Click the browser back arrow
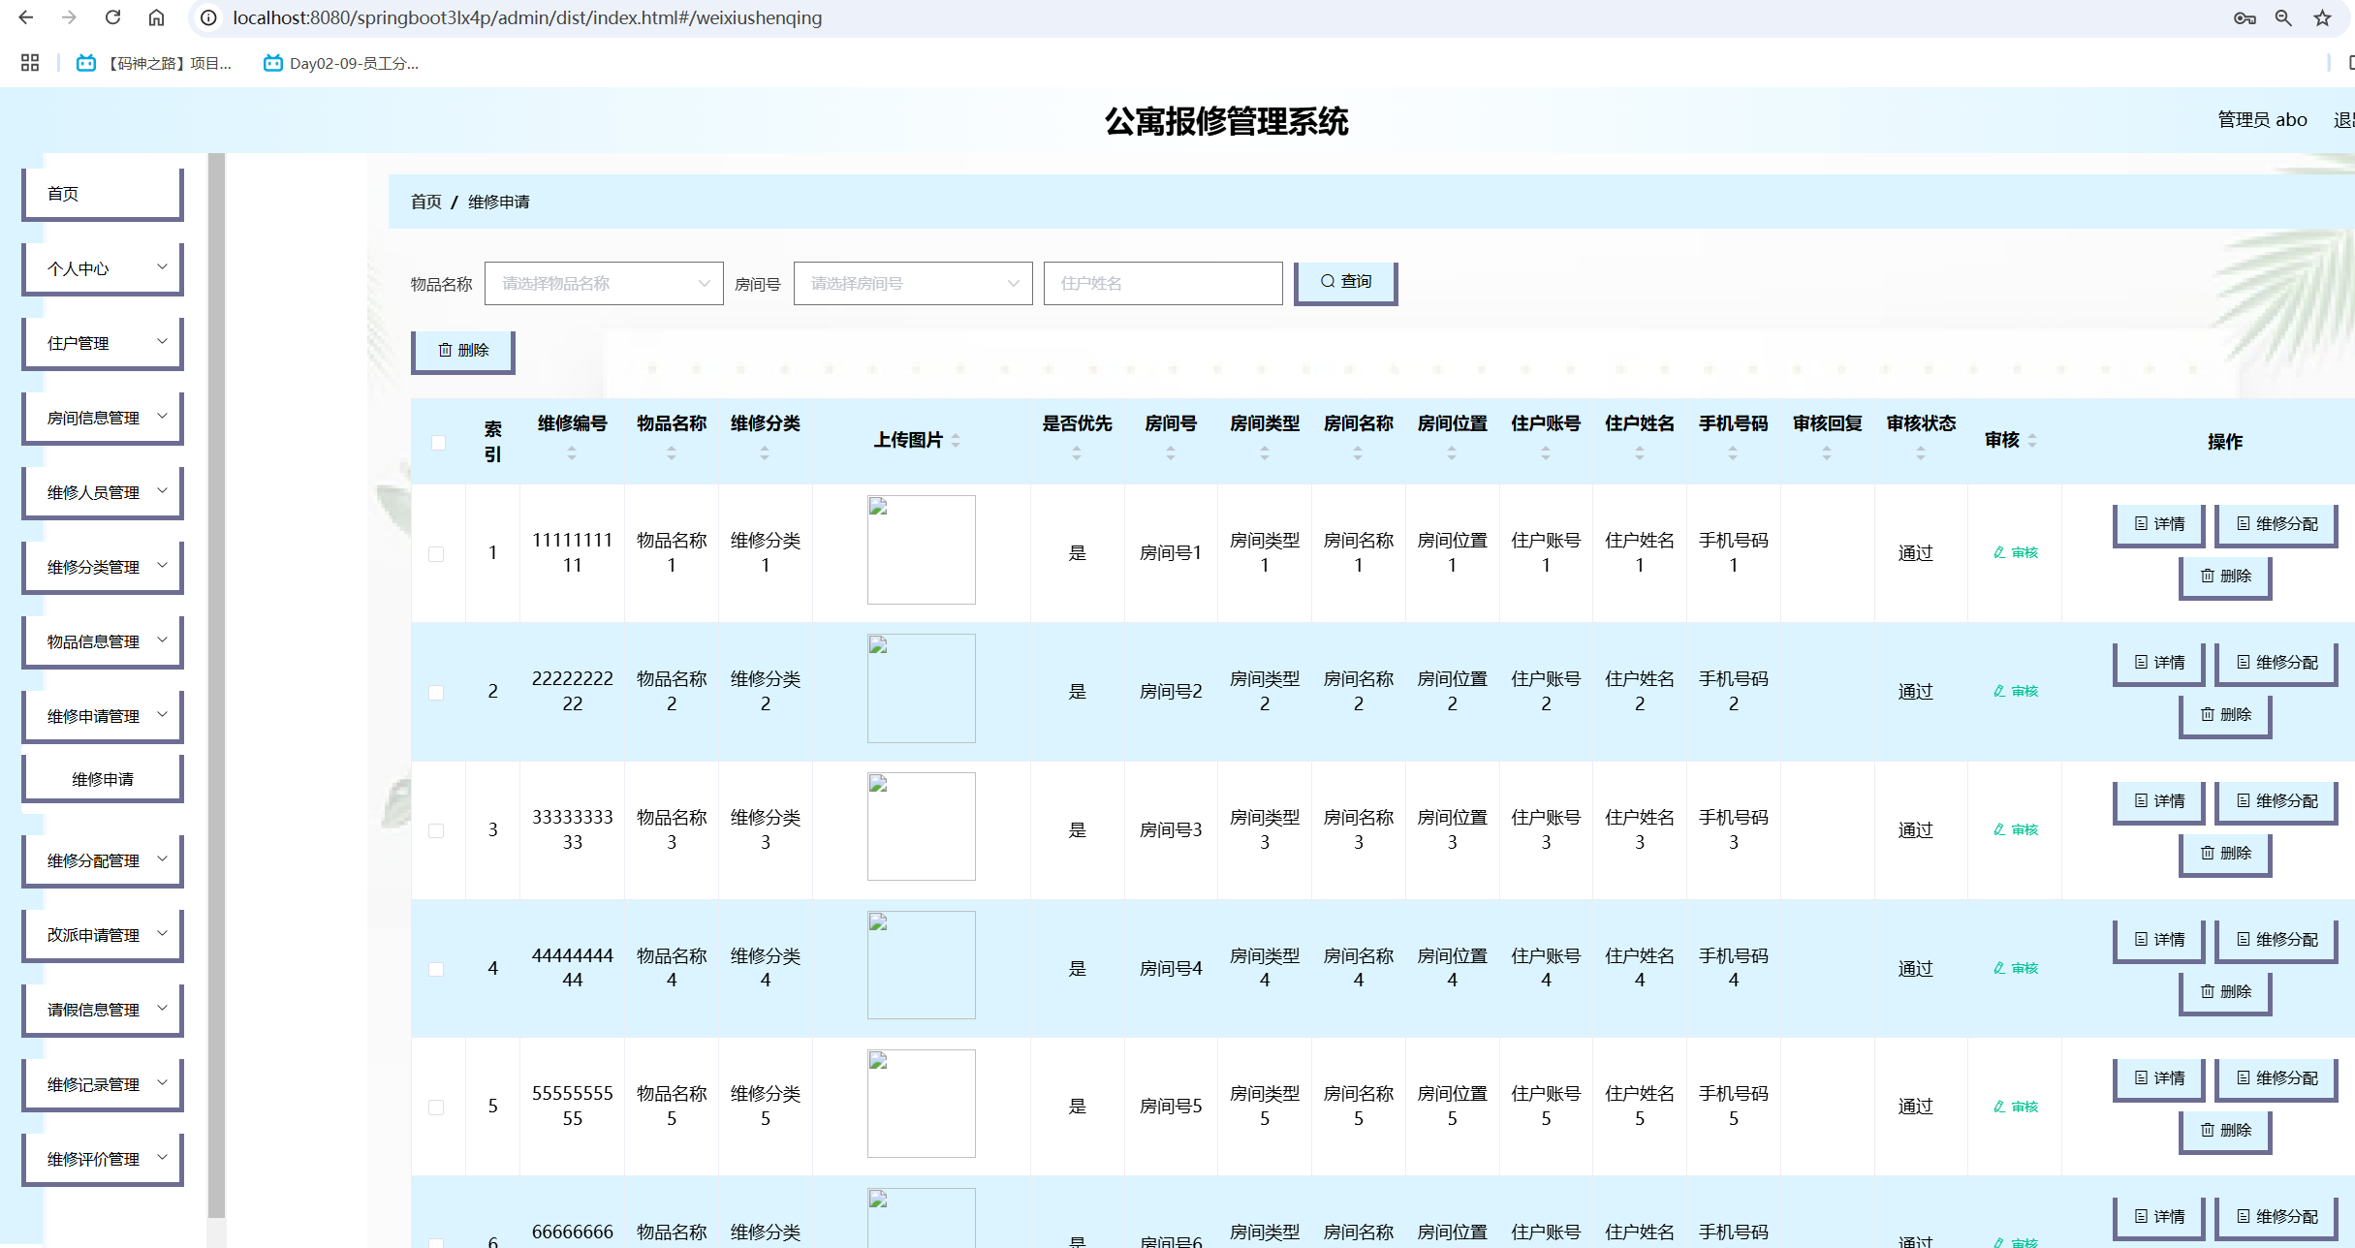2355x1248 pixels. pos(26,17)
